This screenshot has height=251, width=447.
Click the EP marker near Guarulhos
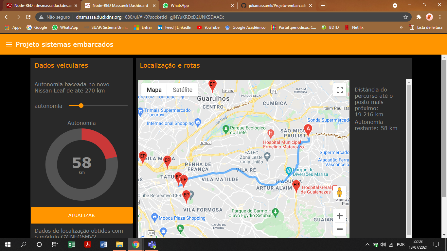pos(213,86)
